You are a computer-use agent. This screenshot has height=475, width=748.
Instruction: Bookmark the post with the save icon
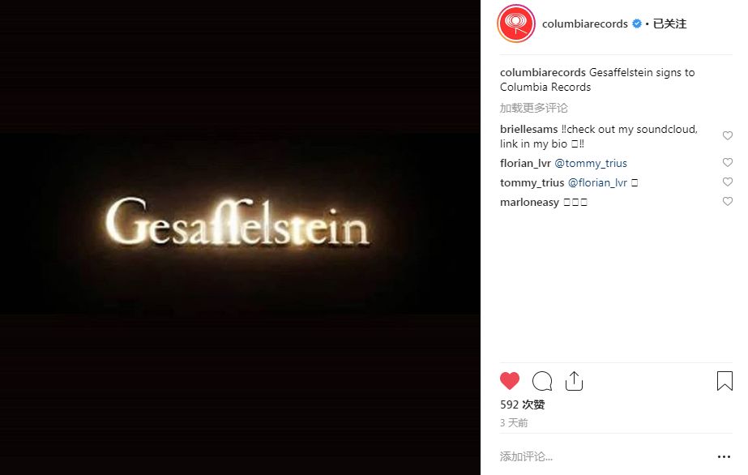coord(724,381)
